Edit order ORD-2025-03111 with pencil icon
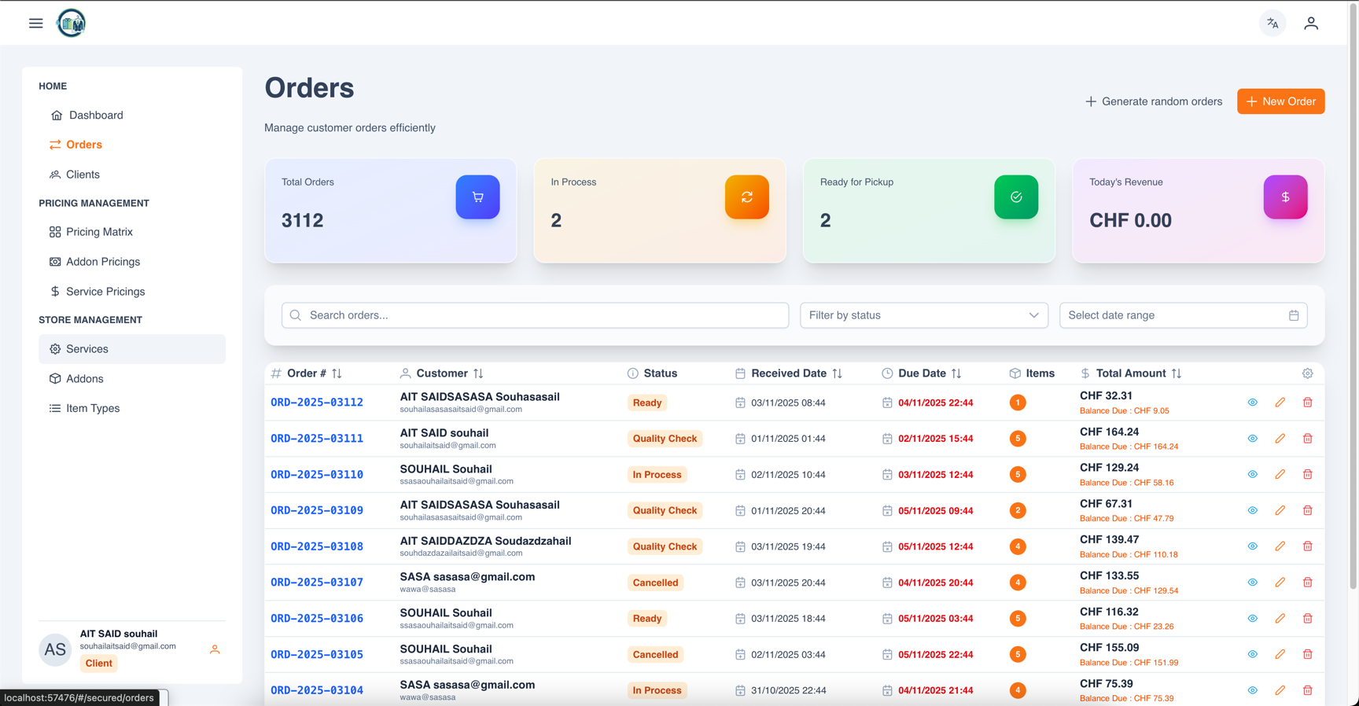Screen dimensions: 1359x706 1280,439
